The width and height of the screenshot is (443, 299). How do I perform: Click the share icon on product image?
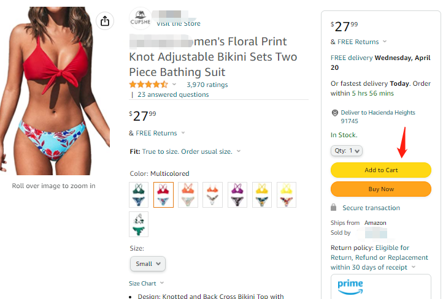(104, 21)
